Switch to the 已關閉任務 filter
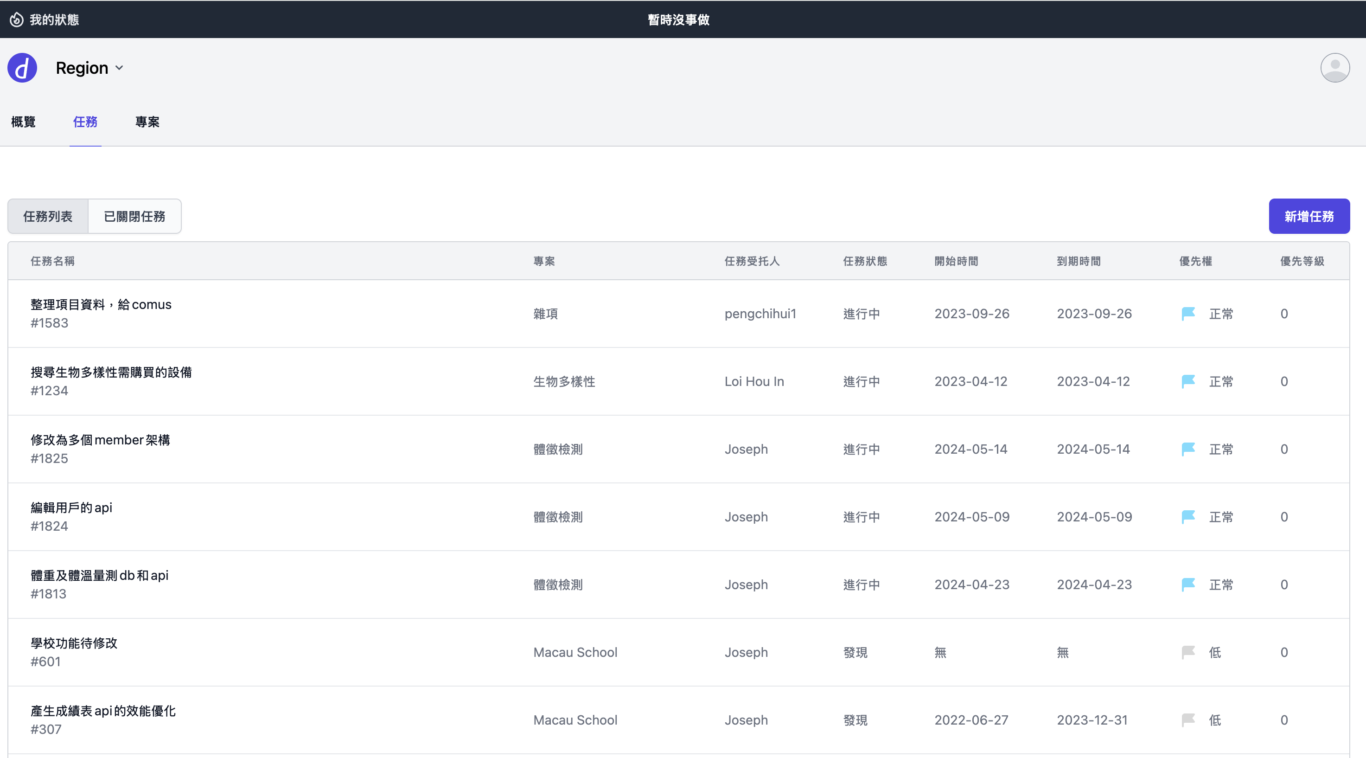 click(134, 216)
